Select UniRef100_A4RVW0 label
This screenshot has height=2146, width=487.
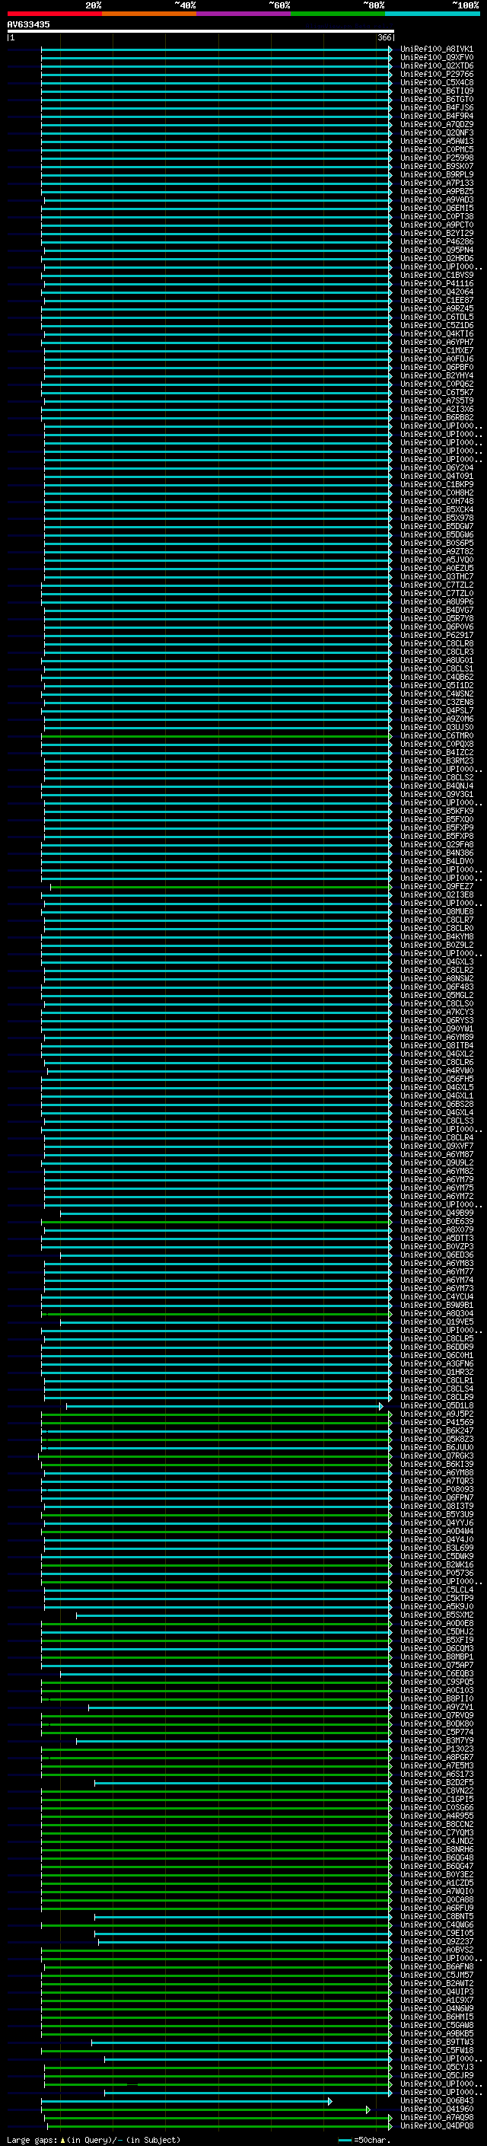[x=436, y=1070]
